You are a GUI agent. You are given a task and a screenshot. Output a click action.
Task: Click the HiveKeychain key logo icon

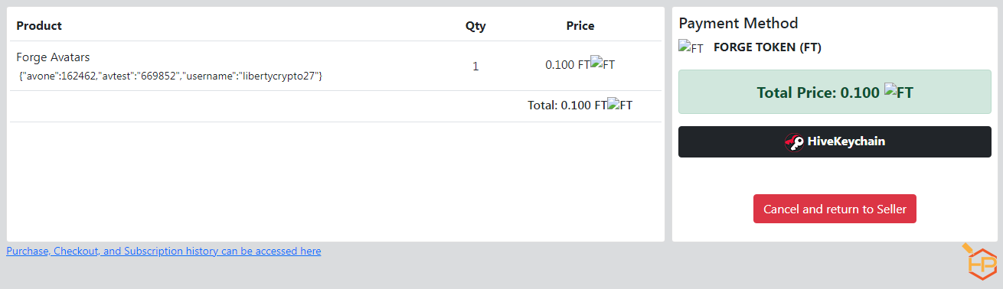pos(794,141)
